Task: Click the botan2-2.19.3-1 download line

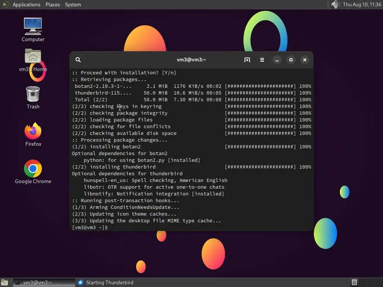Action: (x=191, y=86)
